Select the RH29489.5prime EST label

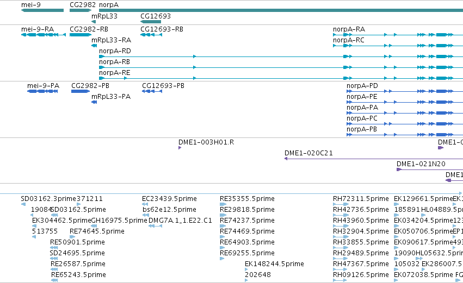coord(361,254)
